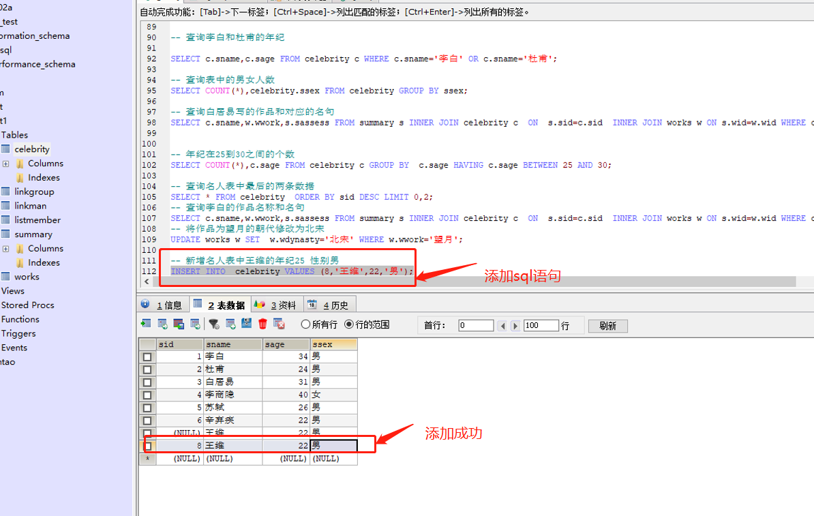
Task: Click line 109 UPDATE works statement
Action: coord(317,240)
